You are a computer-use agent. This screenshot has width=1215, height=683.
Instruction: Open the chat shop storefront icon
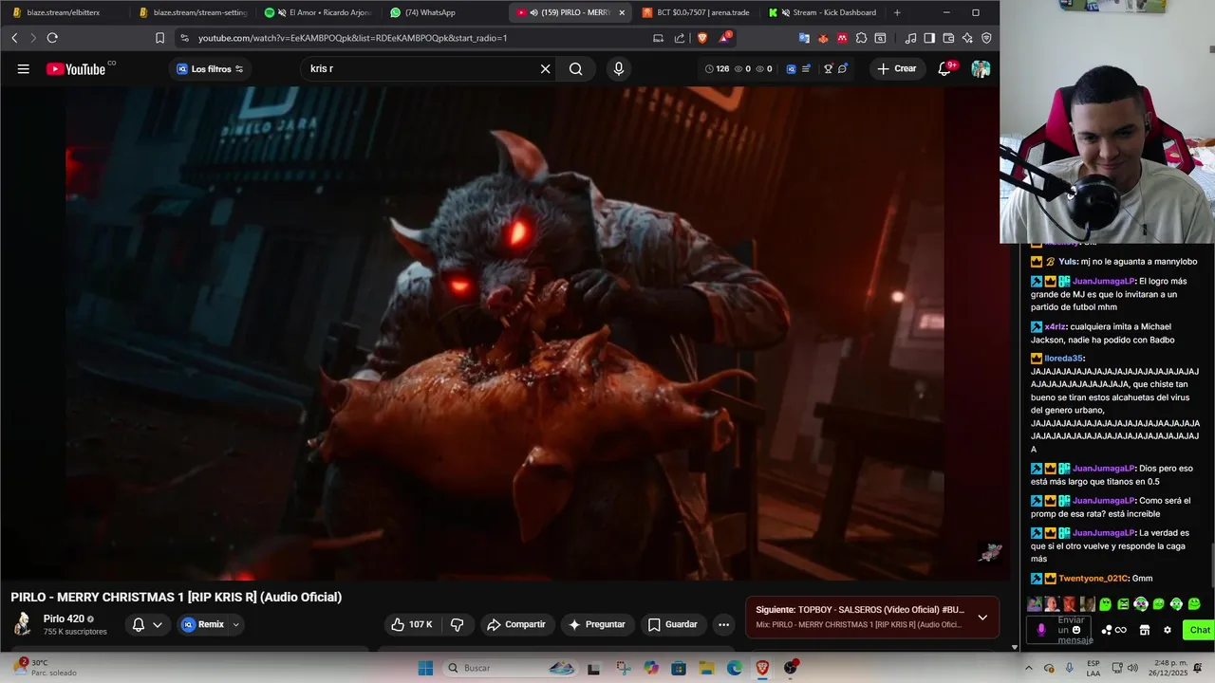pyautogui.click(x=1145, y=630)
